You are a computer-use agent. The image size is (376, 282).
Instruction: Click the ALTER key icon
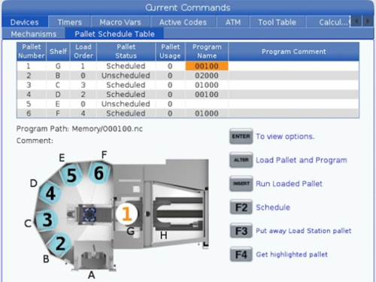[241, 160]
